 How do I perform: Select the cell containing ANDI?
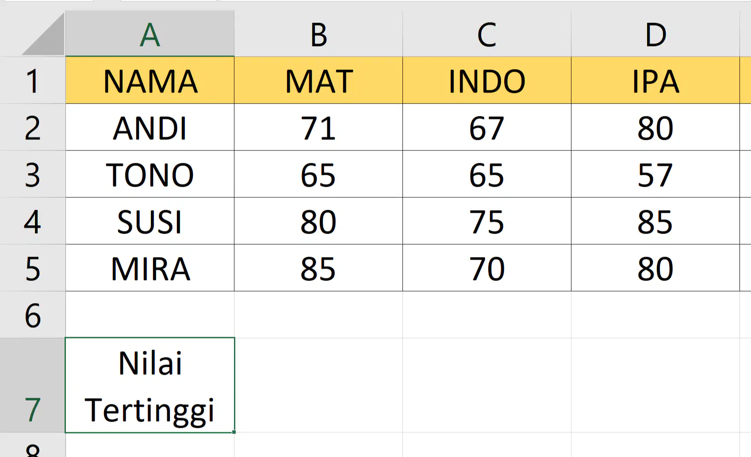tap(150, 127)
